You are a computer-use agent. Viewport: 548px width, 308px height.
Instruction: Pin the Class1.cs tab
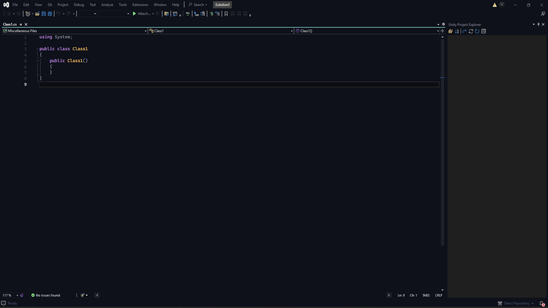point(21,25)
